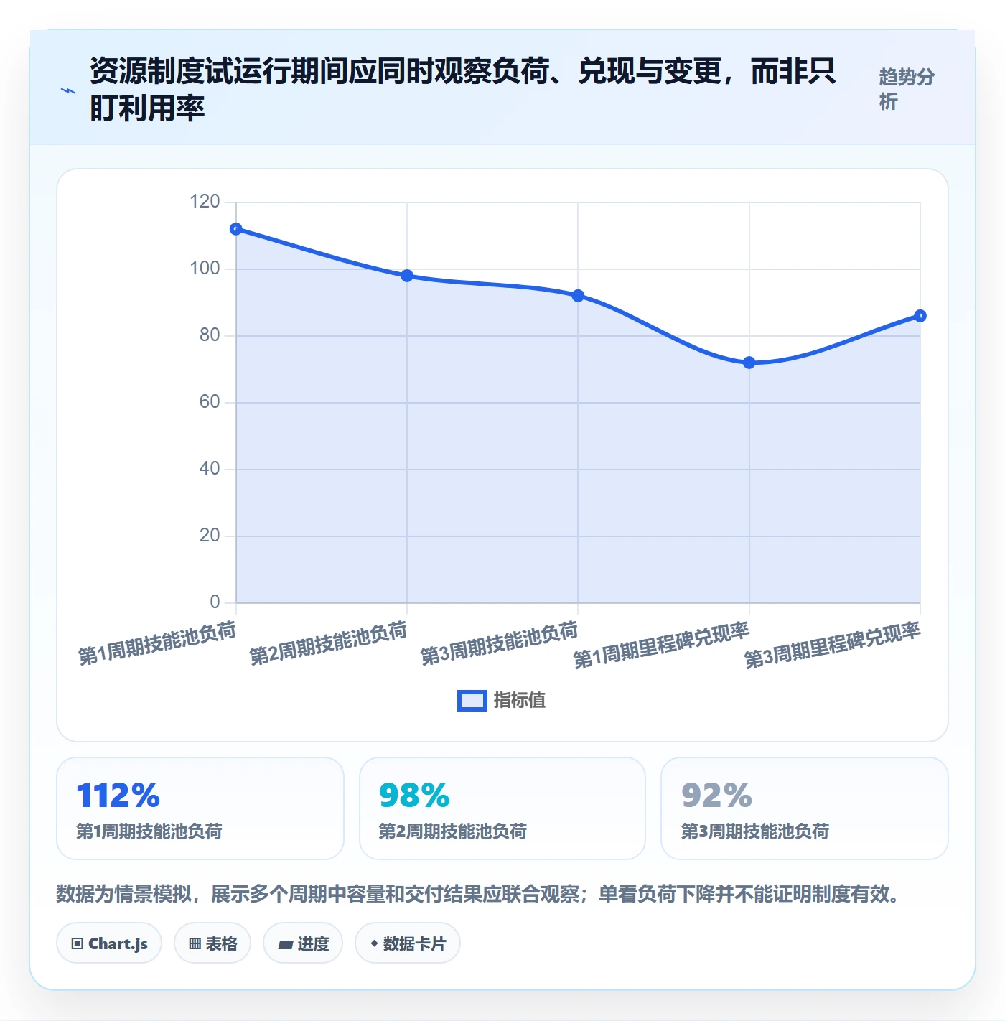Click the 112% value on the first card
1005x1021 pixels.
pos(118,796)
